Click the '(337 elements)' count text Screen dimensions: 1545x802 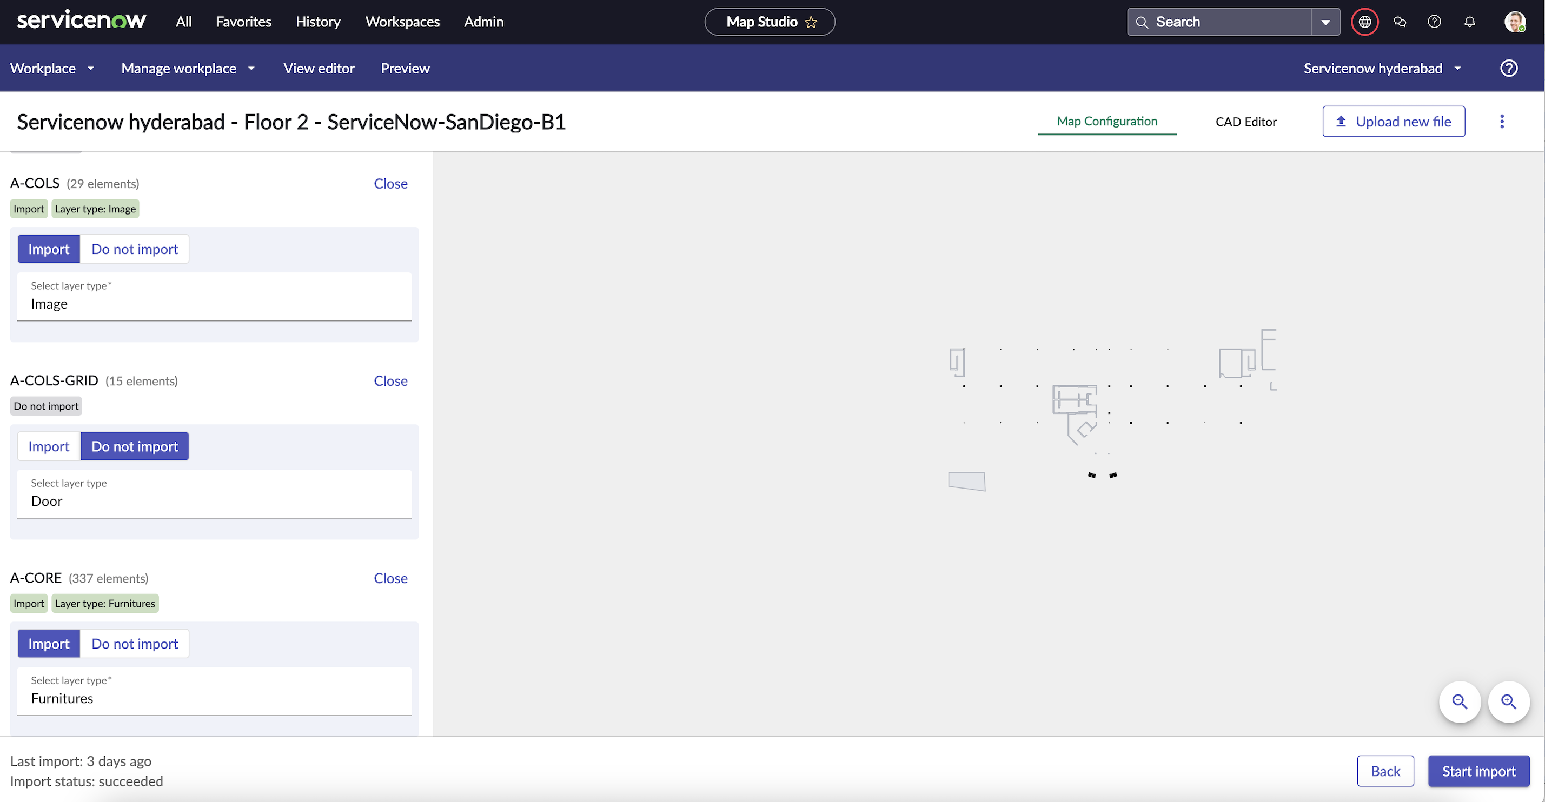click(109, 578)
